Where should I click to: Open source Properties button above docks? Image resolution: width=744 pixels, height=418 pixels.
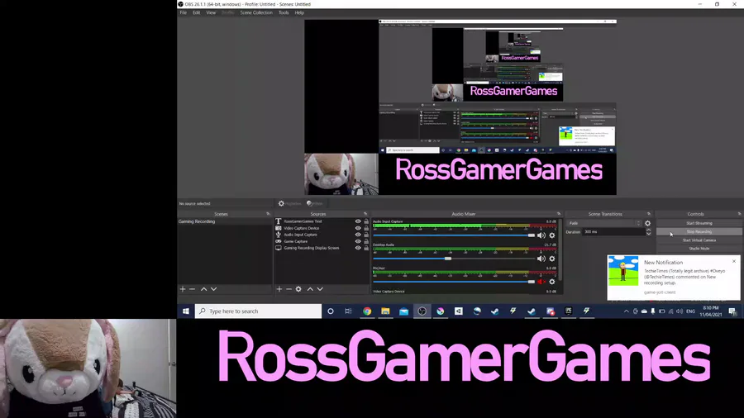pos(290,204)
